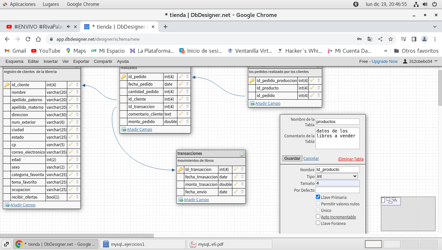Expand the Chrome tab search chevron

[x=435, y=27]
